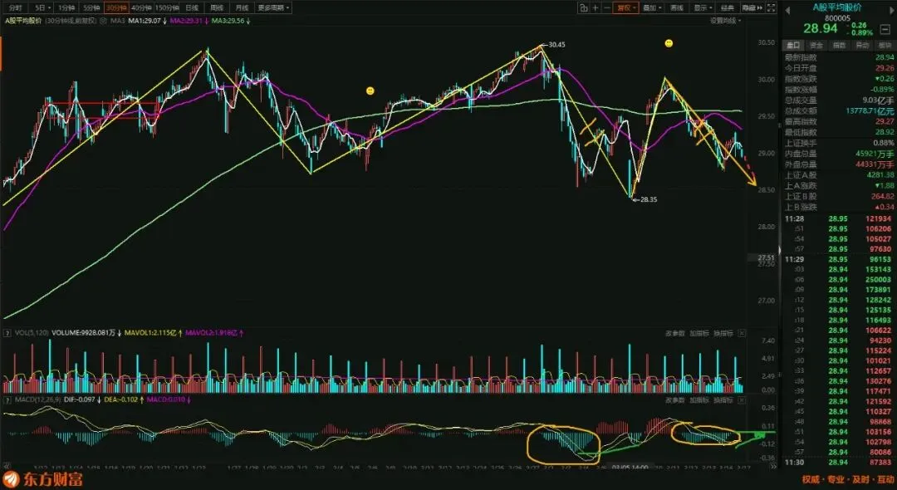The image size is (897, 490).
Task: Enter fullscreen chart view
Action: (771, 8)
